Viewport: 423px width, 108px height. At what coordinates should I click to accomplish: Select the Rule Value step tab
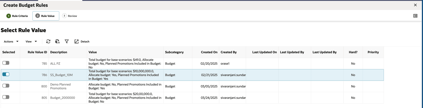[x=46, y=16]
